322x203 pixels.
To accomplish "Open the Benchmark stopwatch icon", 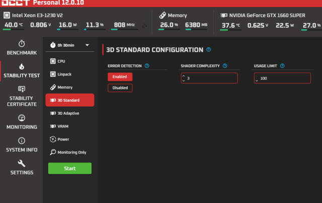I will [21, 44].
